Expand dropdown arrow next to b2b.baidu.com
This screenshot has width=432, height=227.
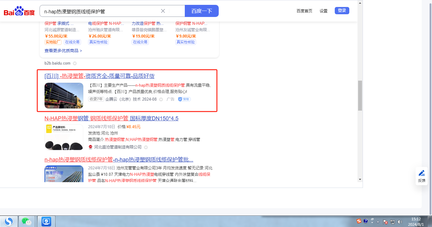pos(75,63)
